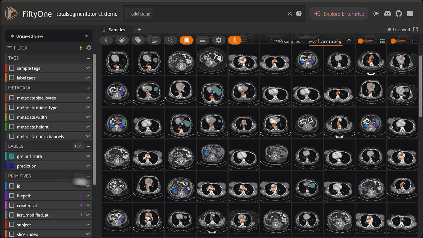This screenshot has width=423, height=238.
Task: Collapse the METADATA section
Action: point(88,88)
